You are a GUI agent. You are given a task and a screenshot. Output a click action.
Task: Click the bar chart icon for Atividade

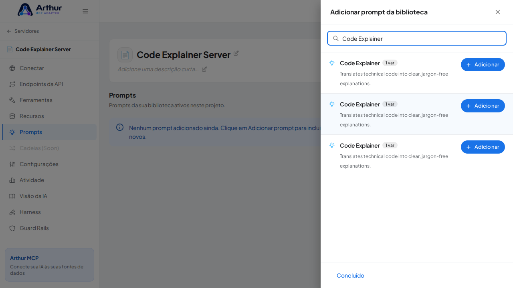12,180
